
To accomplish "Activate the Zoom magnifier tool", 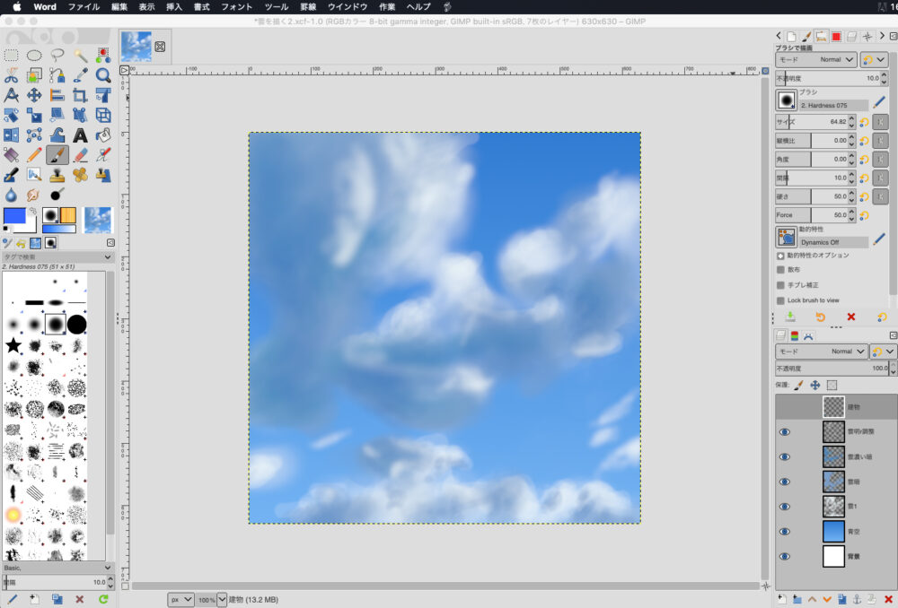I will [103, 75].
